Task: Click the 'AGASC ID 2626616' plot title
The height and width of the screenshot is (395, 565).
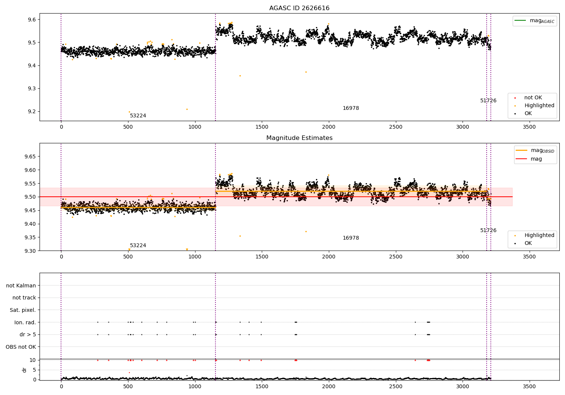Action: tap(299, 8)
